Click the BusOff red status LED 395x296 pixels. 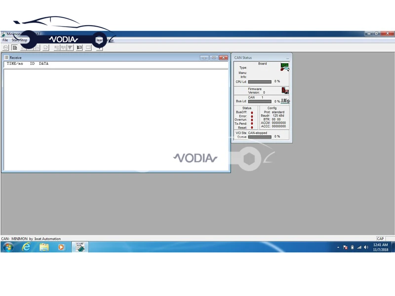click(252, 112)
